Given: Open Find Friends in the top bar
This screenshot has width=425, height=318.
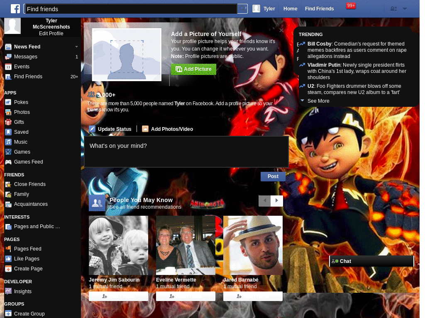Looking at the screenshot, I should pos(319,9).
